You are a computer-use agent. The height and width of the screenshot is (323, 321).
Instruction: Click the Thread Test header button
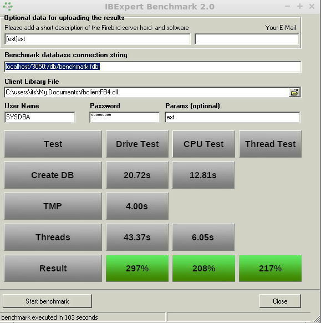270,144
